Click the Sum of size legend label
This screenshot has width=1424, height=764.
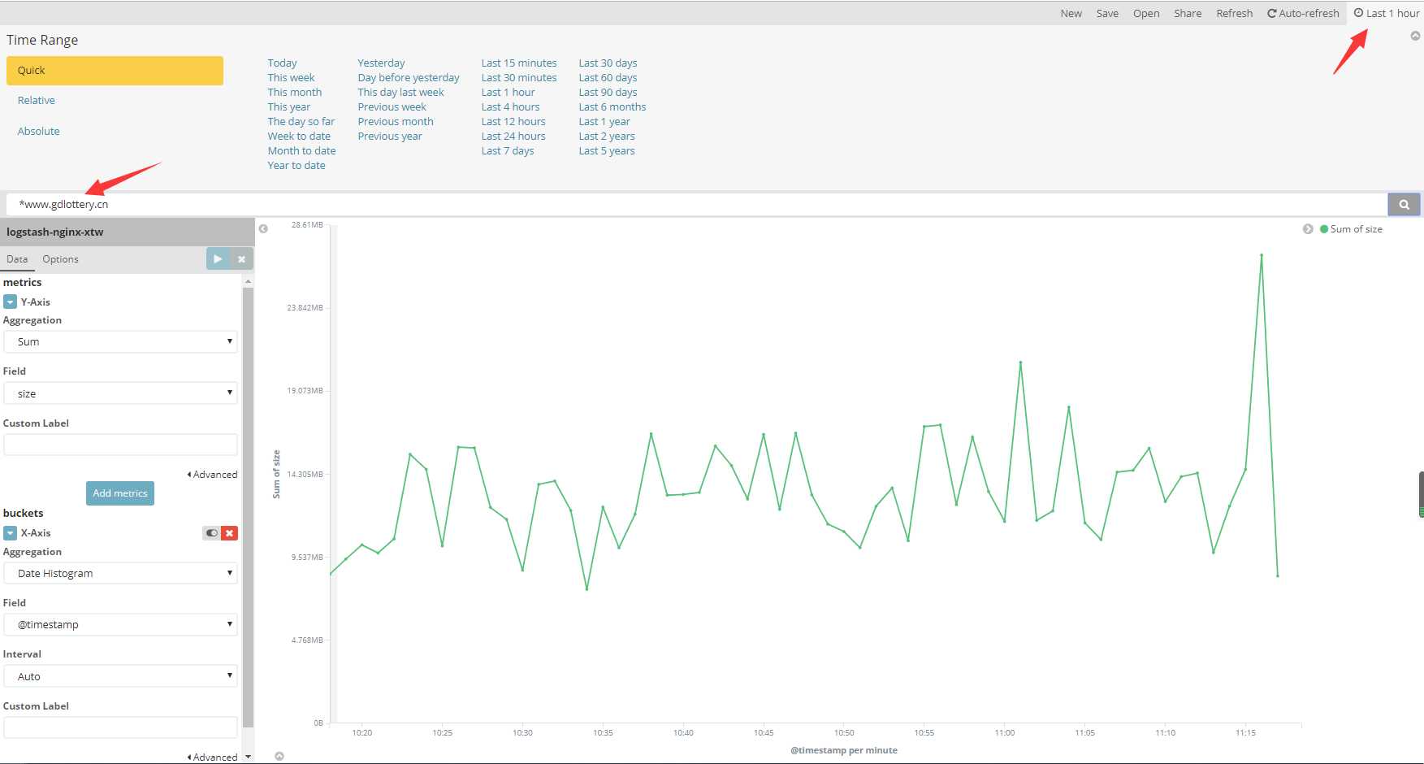tap(1356, 229)
